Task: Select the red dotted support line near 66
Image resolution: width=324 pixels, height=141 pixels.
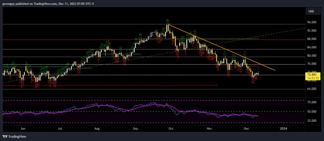Action: click(127, 85)
